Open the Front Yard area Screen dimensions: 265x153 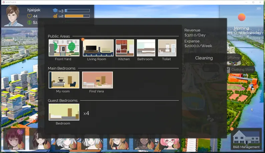pos(64,48)
